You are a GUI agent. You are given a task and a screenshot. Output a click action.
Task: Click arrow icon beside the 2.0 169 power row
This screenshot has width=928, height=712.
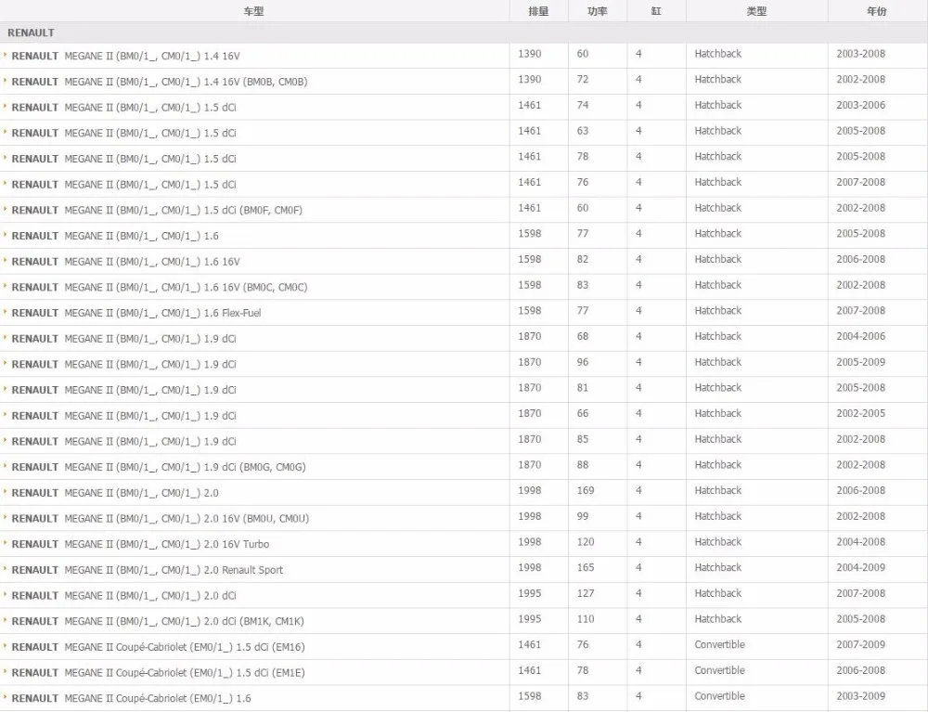coord(6,491)
